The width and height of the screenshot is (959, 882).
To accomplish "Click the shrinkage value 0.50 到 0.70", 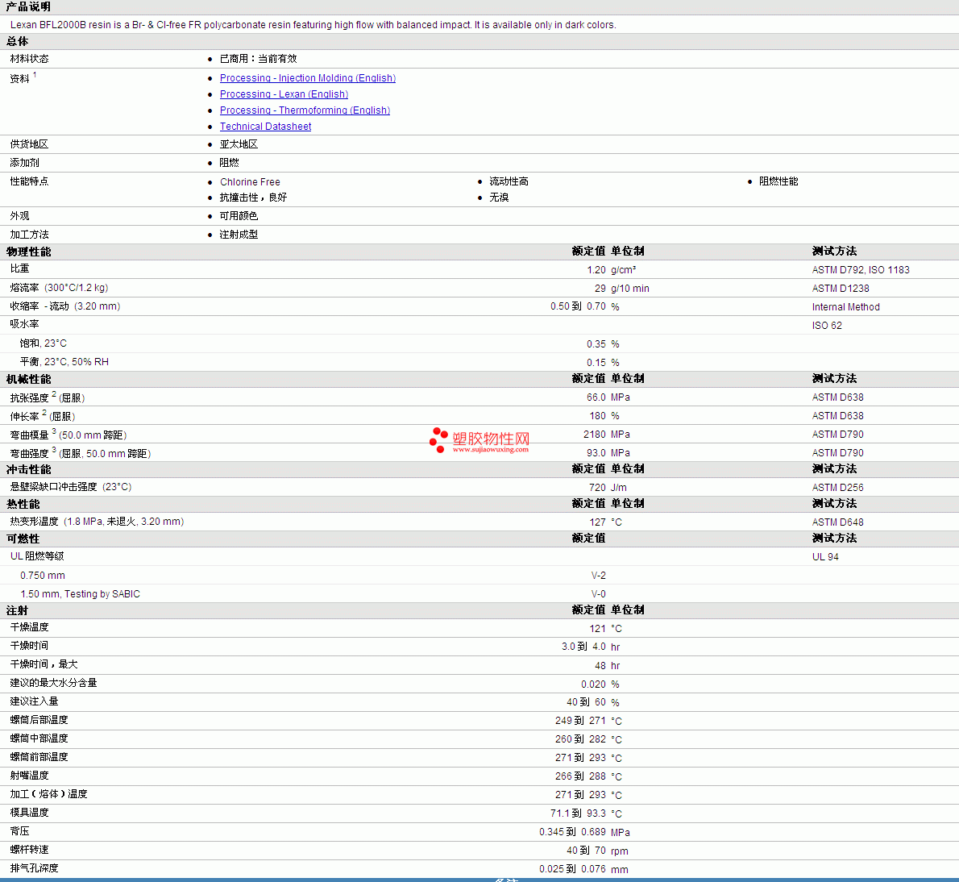I will click(x=578, y=306).
